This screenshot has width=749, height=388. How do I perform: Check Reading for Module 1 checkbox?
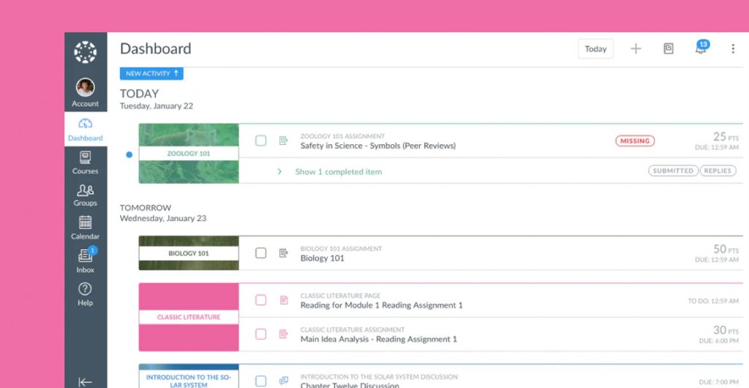tap(261, 300)
